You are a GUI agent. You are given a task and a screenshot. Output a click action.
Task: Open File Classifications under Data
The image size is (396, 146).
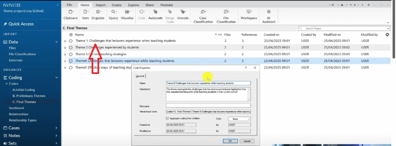click(22, 54)
